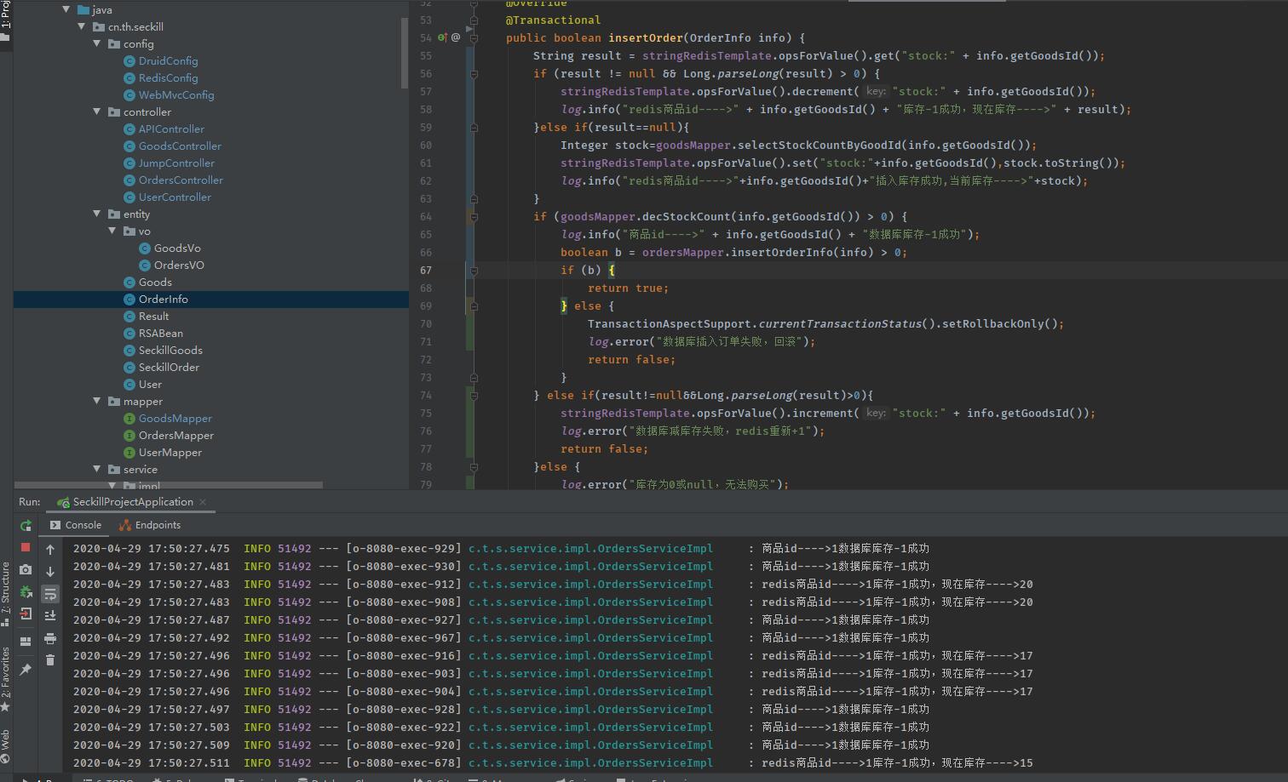This screenshot has width=1288, height=782.
Task: Select GoodsController in project tree
Action: [x=180, y=146]
